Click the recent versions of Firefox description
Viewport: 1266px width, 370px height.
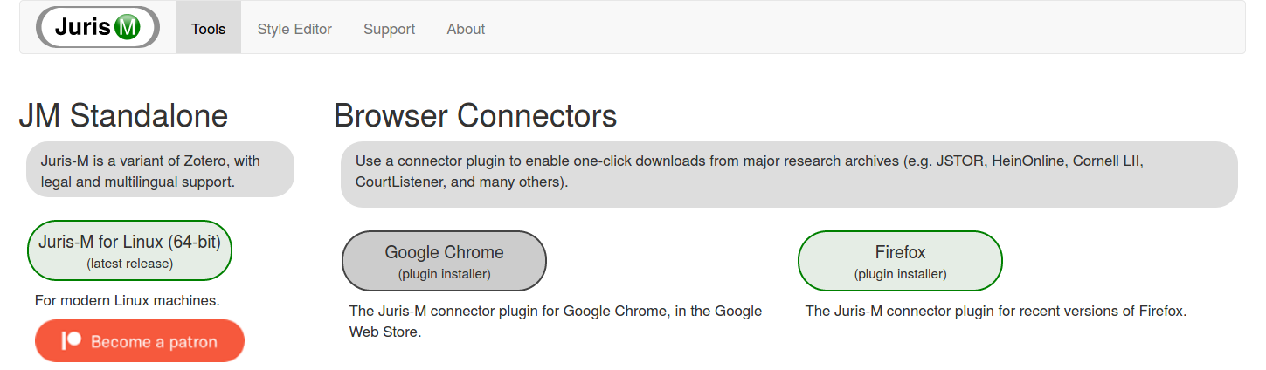[x=996, y=311]
